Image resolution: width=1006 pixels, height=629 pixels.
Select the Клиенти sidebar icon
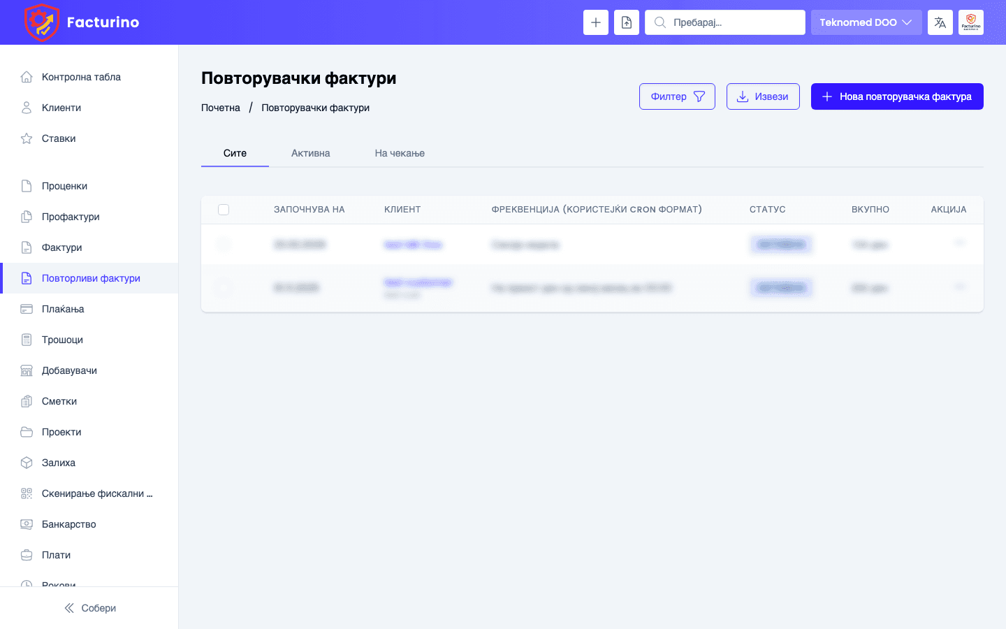25,108
